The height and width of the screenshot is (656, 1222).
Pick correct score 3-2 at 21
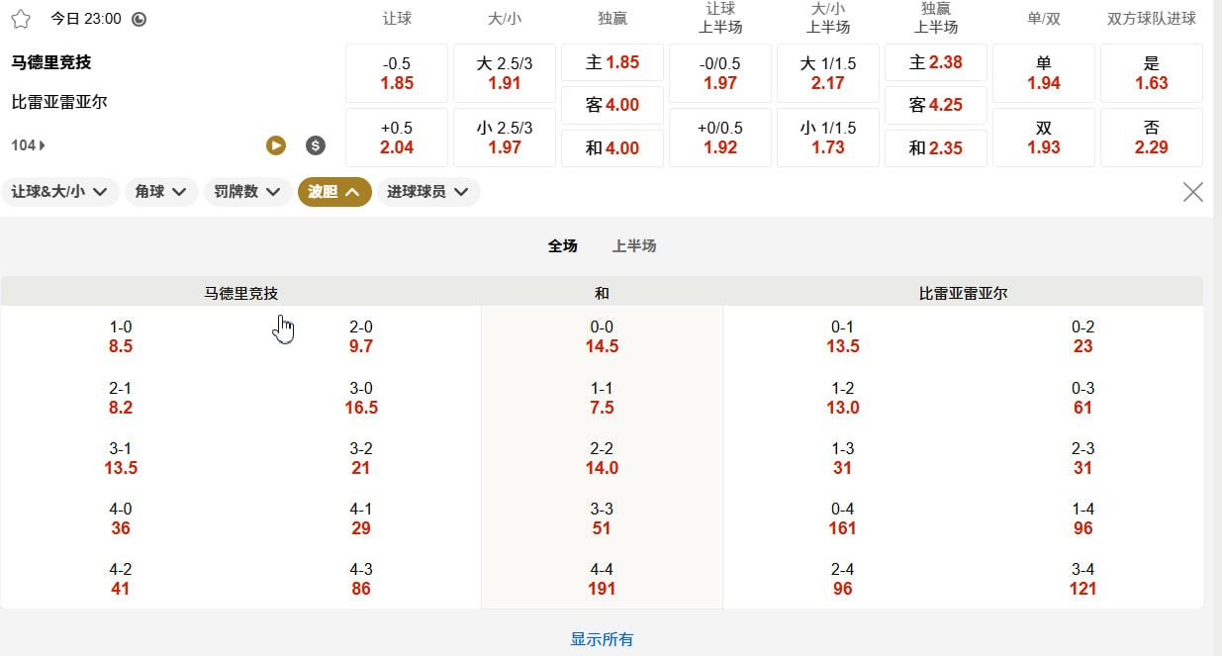click(361, 458)
